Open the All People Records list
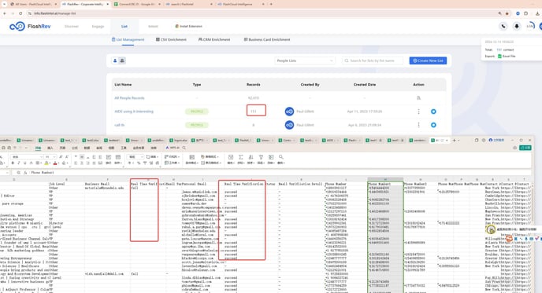The width and height of the screenshot is (542, 293). (x=129, y=98)
